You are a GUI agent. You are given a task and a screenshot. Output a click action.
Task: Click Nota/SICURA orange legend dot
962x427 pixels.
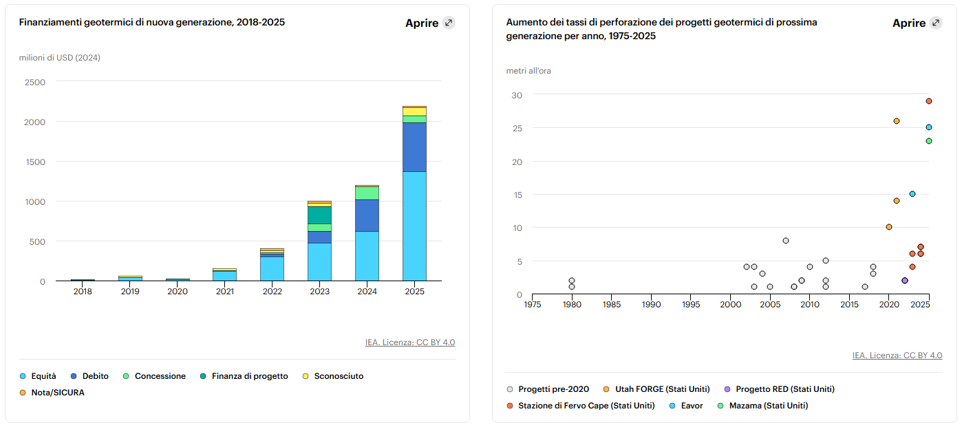23,393
